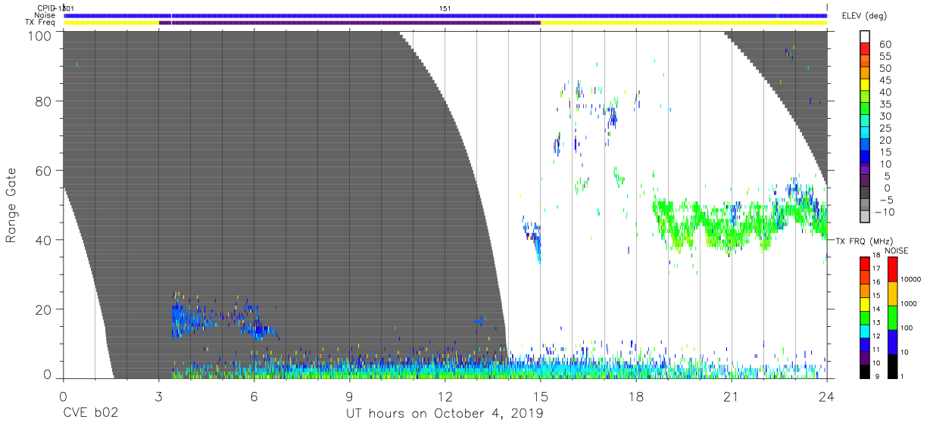Viewport: 930px width, 429px height.
Task: Click the blue Noise strip above the plot
Action: 445,15
